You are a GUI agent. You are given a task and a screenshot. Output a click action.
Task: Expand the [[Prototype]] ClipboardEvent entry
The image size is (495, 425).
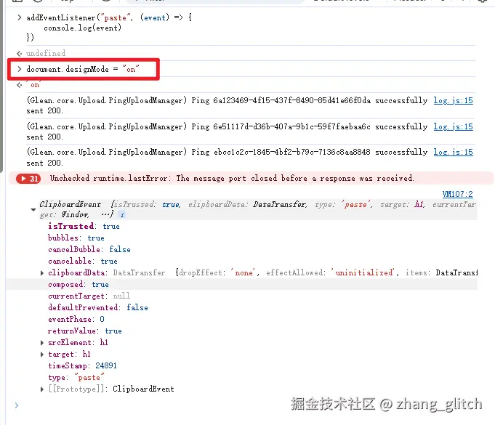[x=41, y=389]
